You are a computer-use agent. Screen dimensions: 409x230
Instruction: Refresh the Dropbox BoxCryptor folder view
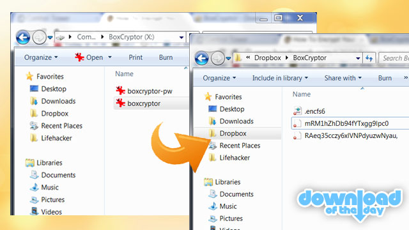(369, 58)
